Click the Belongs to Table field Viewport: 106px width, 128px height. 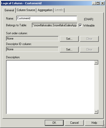point(55,25)
